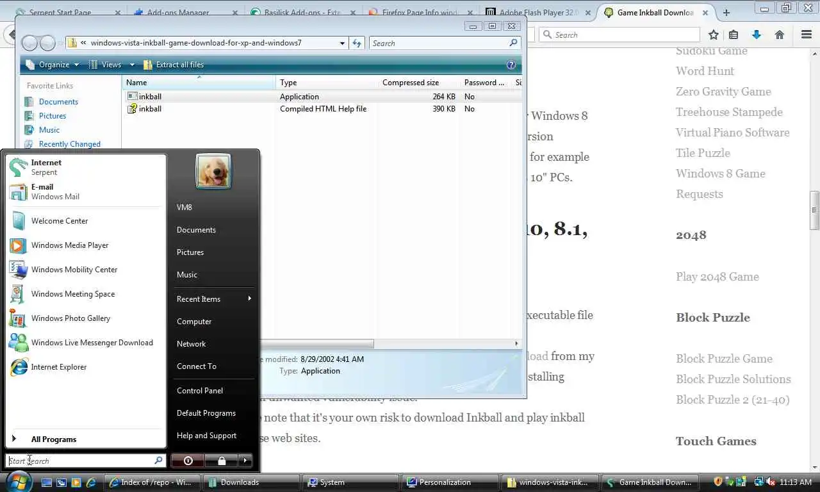The image size is (820, 492).
Task: Click the Start menu lock button
Action: [x=221, y=461]
